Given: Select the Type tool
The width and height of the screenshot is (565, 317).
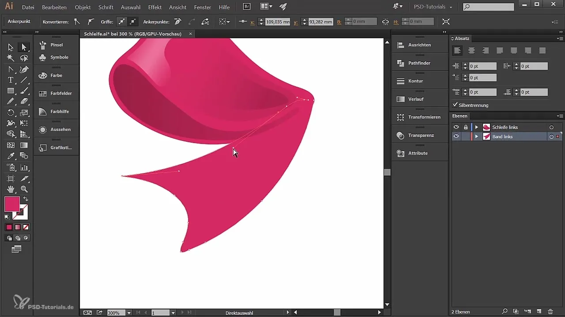Looking at the screenshot, I should tap(11, 80).
